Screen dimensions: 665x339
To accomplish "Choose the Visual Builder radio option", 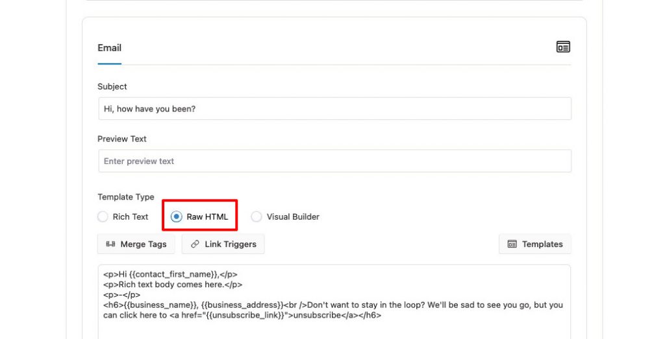I will point(256,216).
